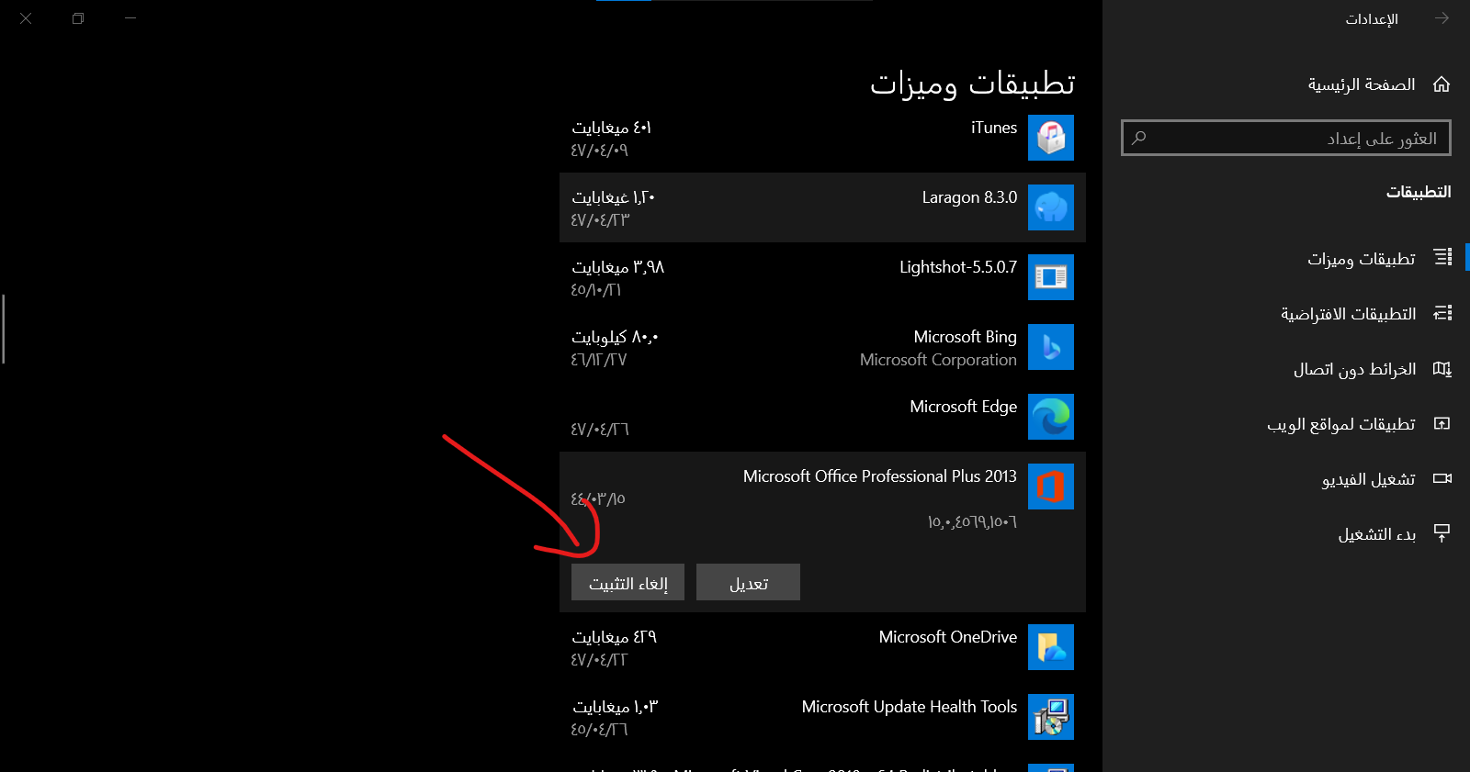Click the vertical scrollbar thumb at left edge
The height and width of the screenshot is (772, 1470).
click(x=4, y=329)
